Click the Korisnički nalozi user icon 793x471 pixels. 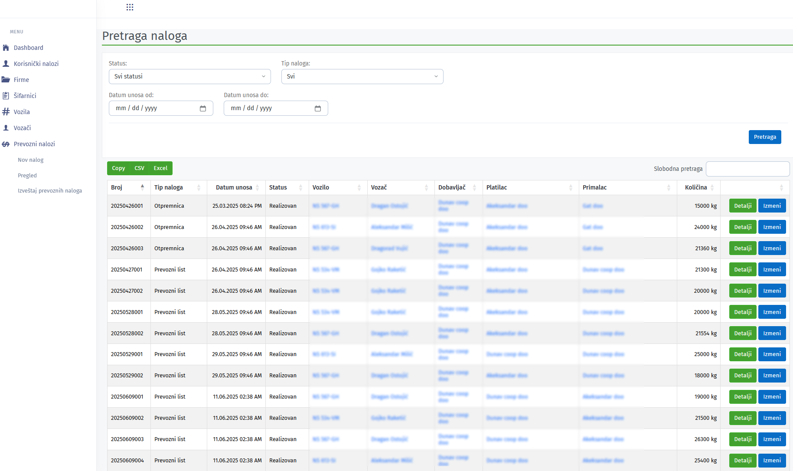[6, 64]
